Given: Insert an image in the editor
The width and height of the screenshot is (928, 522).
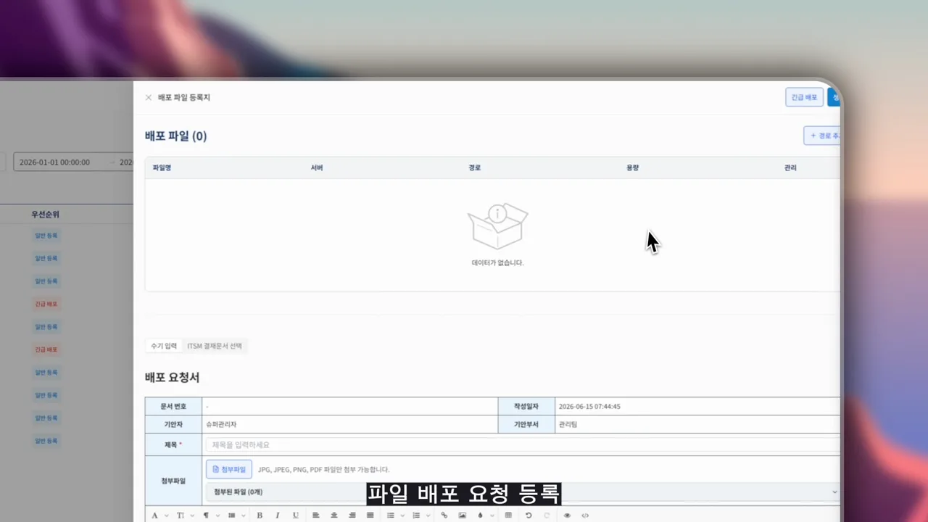Looking at the screenshot, I should (463, 515).
